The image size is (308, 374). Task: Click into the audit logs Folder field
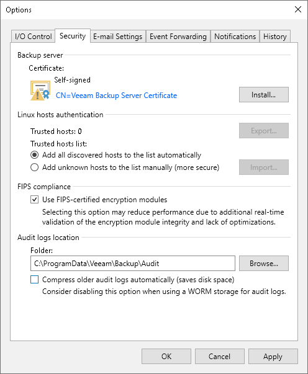tap(133, 264)
